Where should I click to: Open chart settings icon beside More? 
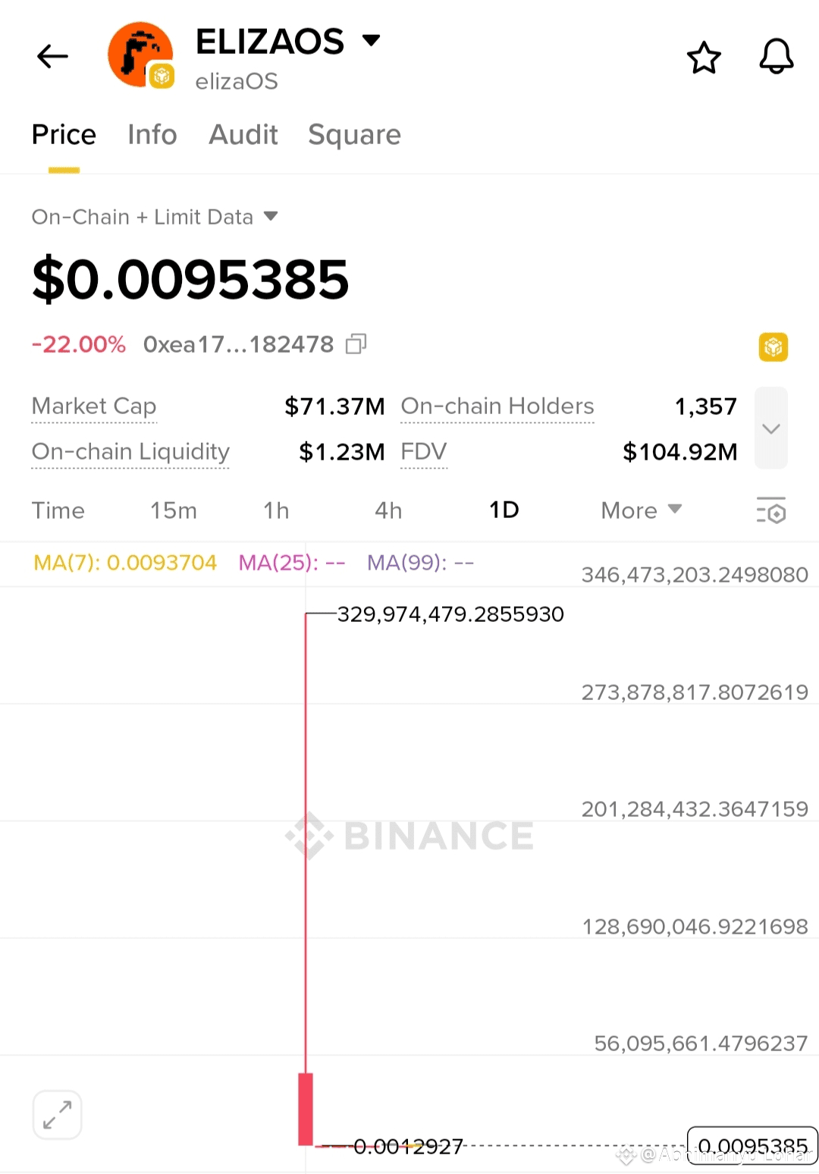771,510
